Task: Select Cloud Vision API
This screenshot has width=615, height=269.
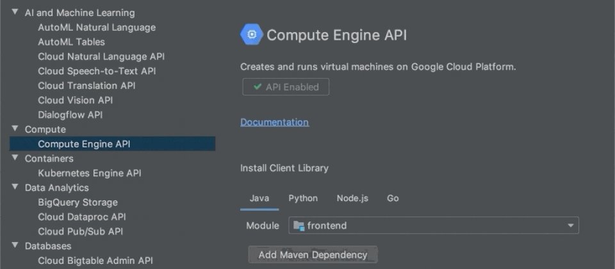Action: click(x=76, y=101)
